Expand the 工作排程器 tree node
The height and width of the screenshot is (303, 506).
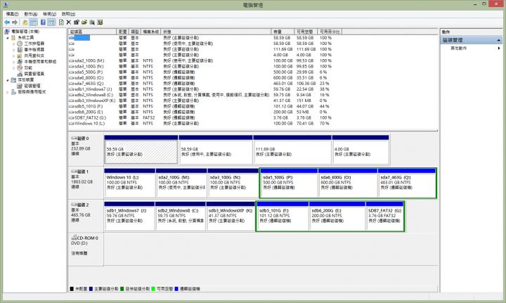[13, 44]
